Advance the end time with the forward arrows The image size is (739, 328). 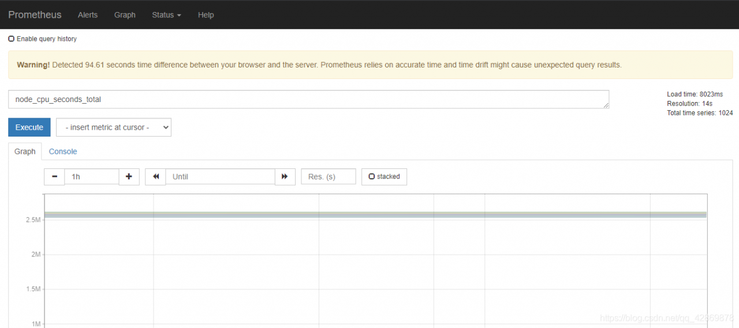[x=285, y=176]
